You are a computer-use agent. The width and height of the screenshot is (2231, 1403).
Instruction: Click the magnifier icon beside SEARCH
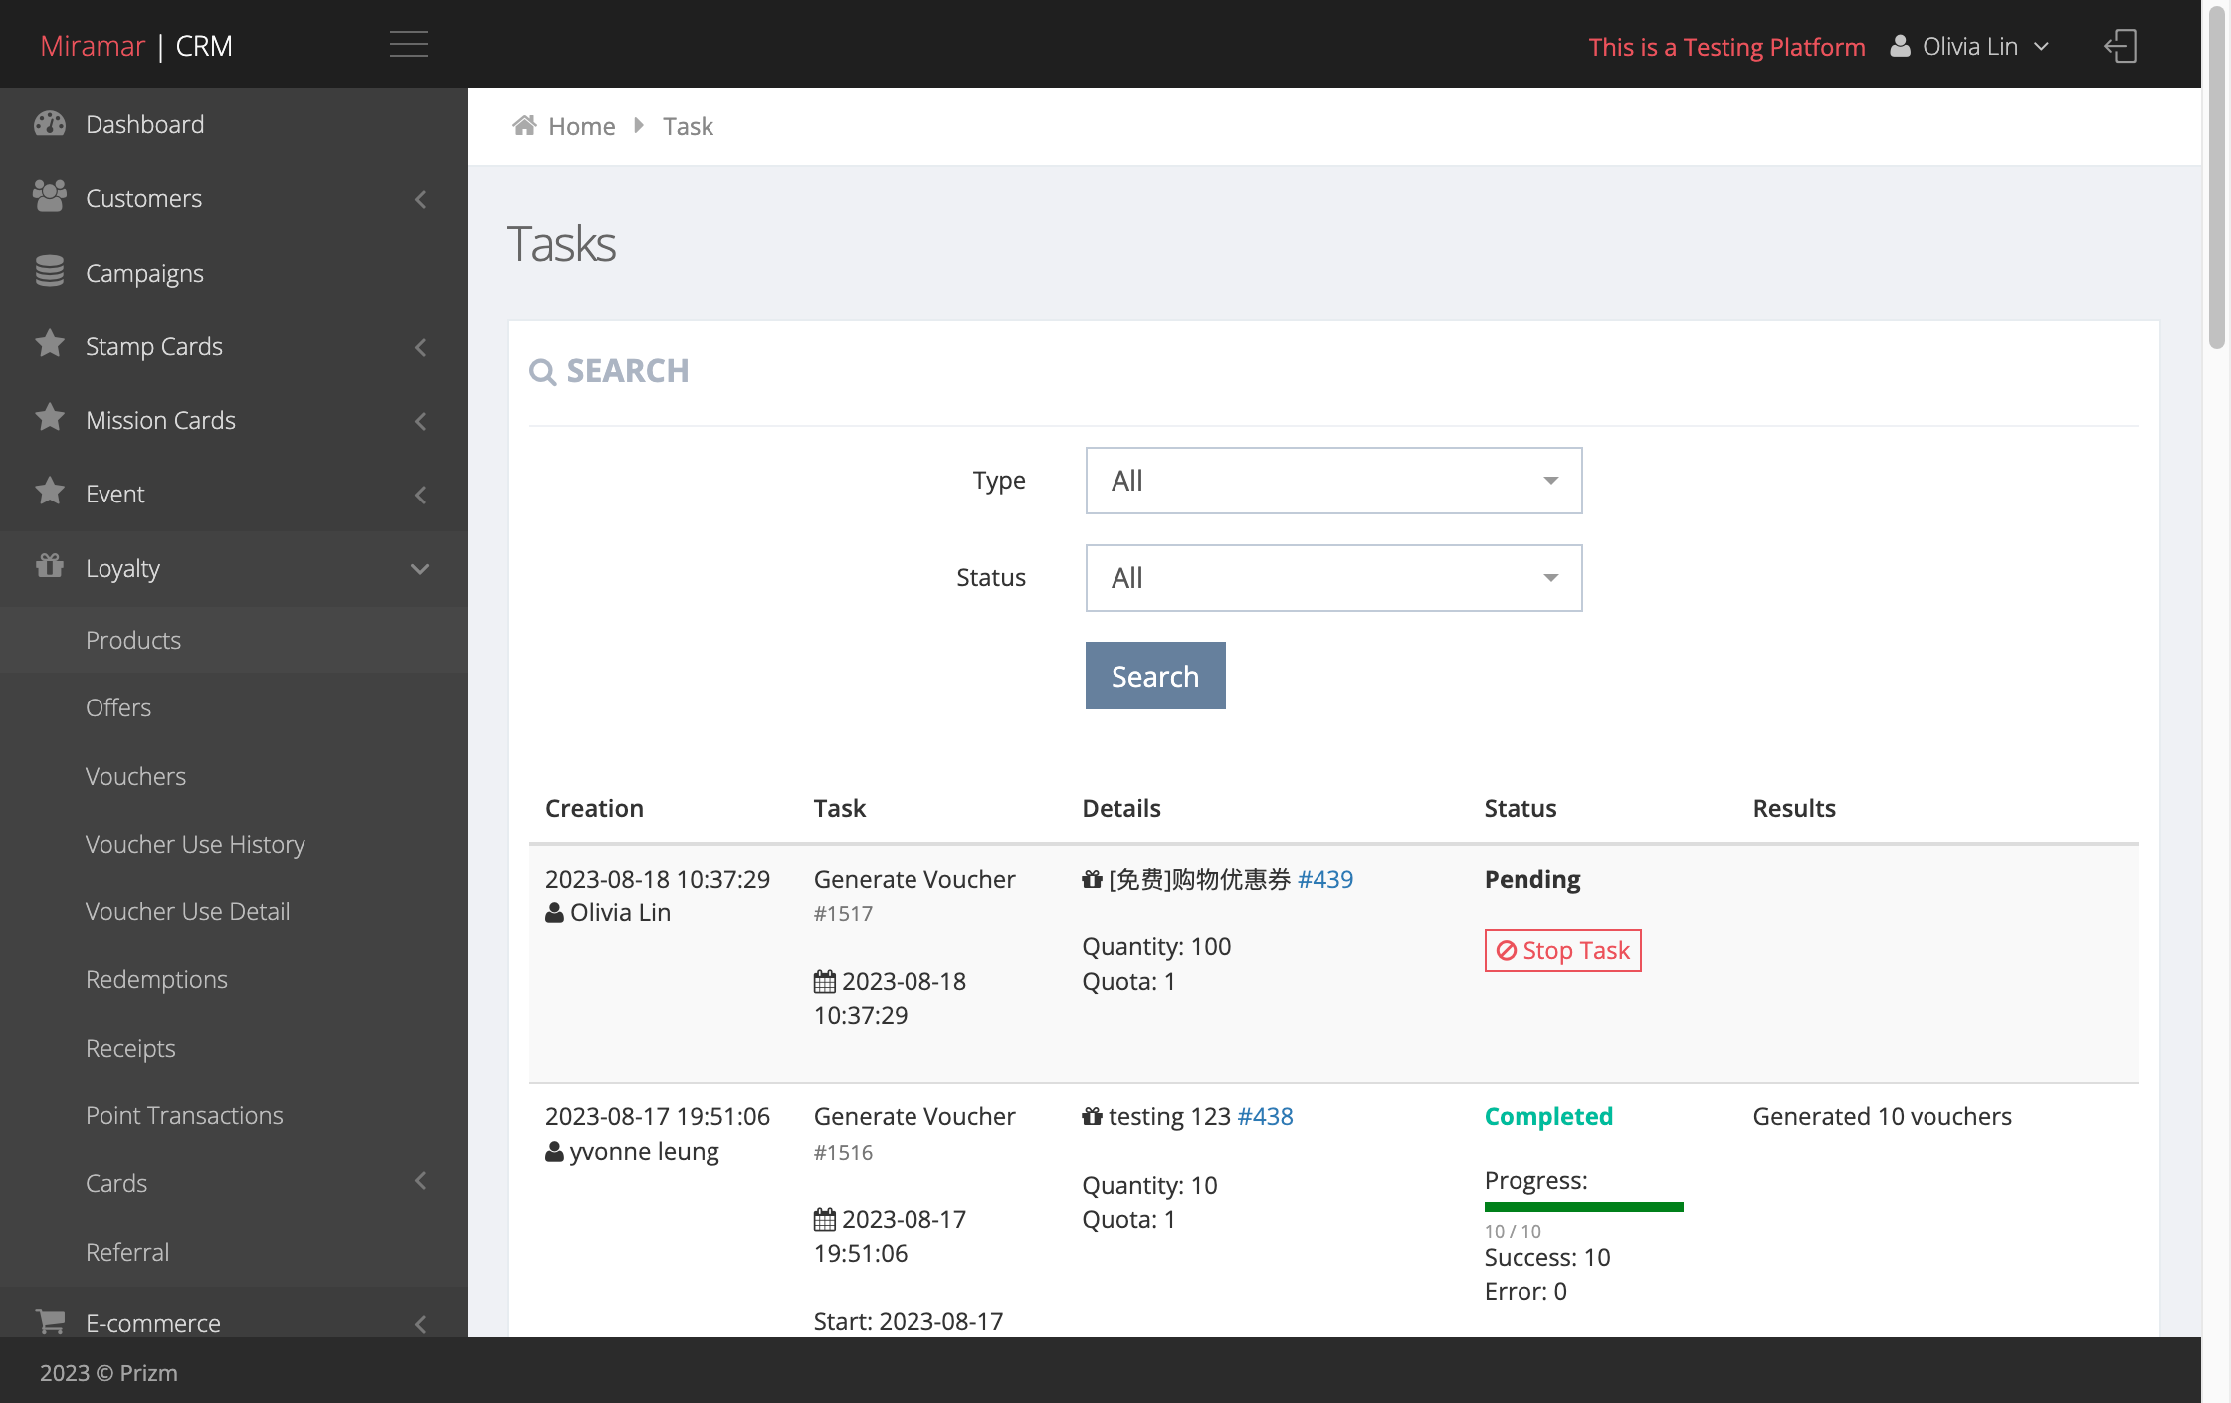coord(542,372)
